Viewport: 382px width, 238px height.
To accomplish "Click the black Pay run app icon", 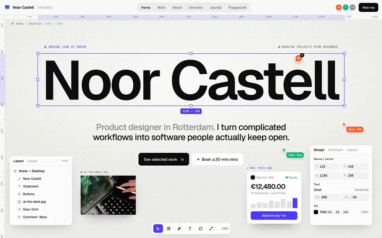I will point(253,178).
